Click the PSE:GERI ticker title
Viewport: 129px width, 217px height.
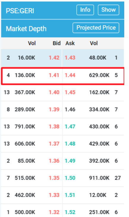click(x=20, y=11)
